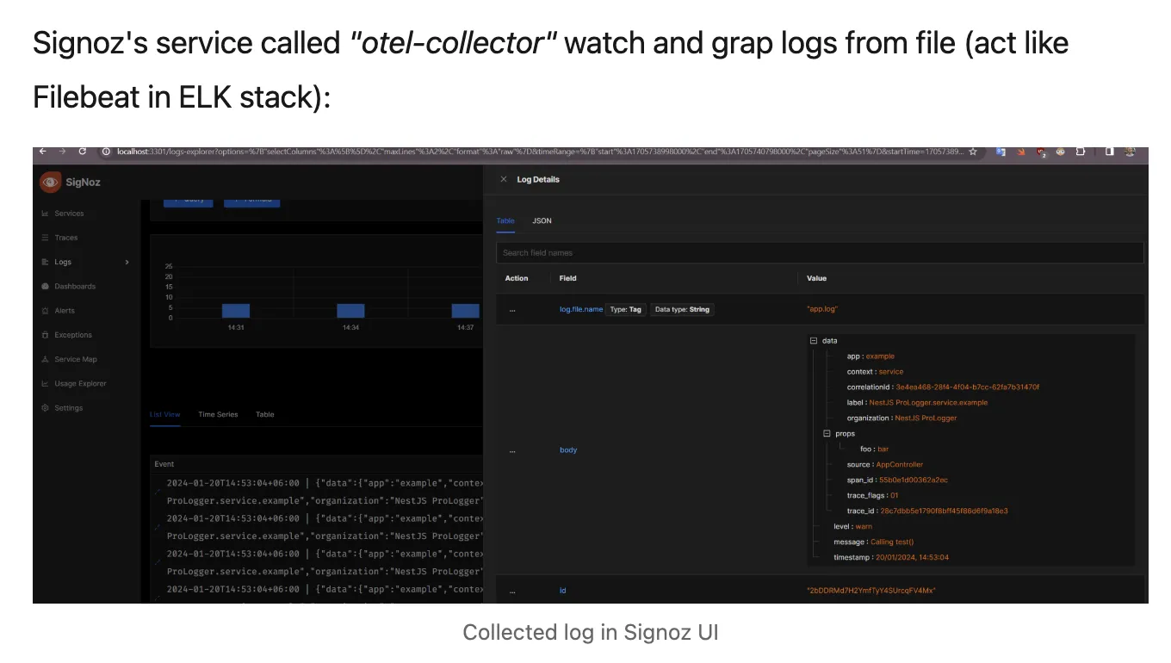
Task: Click the Data type: String badge
Action: point(682,309)
